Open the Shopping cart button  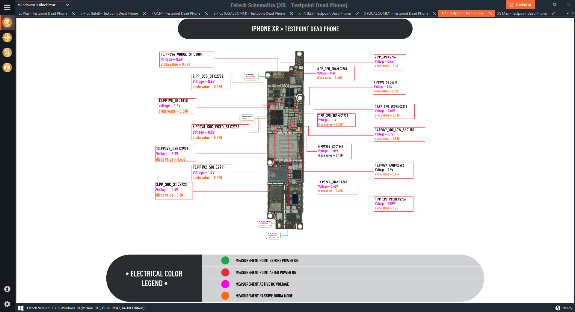point(520,4)
